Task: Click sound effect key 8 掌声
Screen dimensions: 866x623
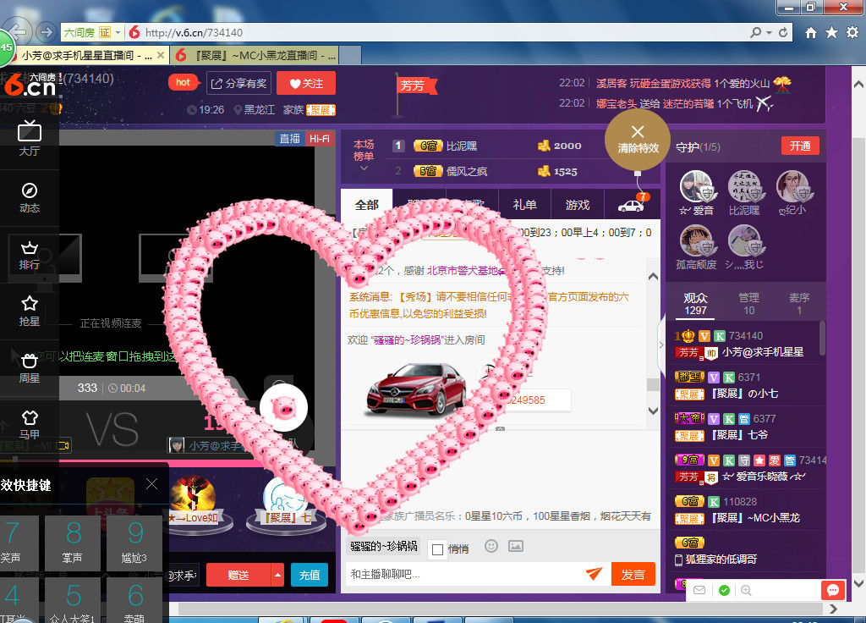Action: 73,543
